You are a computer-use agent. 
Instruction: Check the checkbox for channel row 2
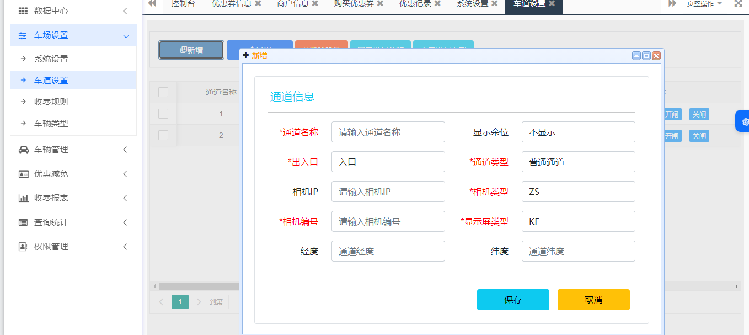click(x=163, y=135)
